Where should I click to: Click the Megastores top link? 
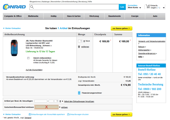35,2
